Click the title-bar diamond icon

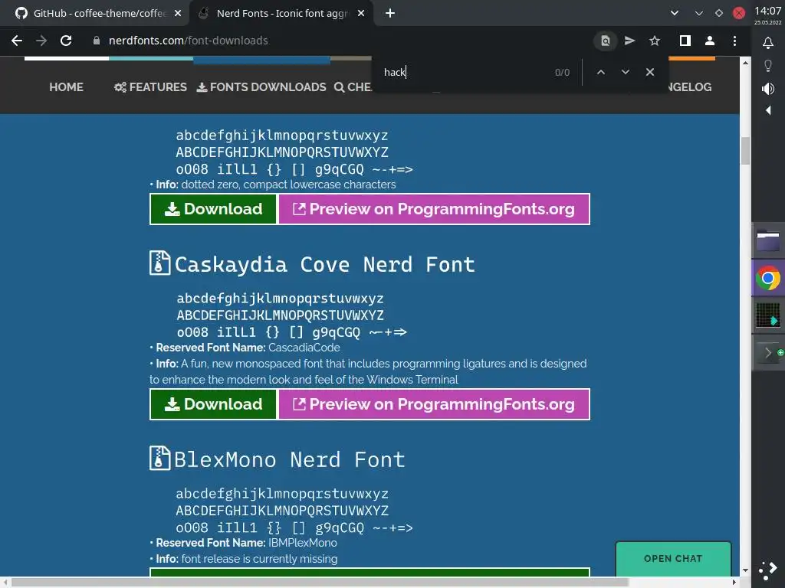719,14
